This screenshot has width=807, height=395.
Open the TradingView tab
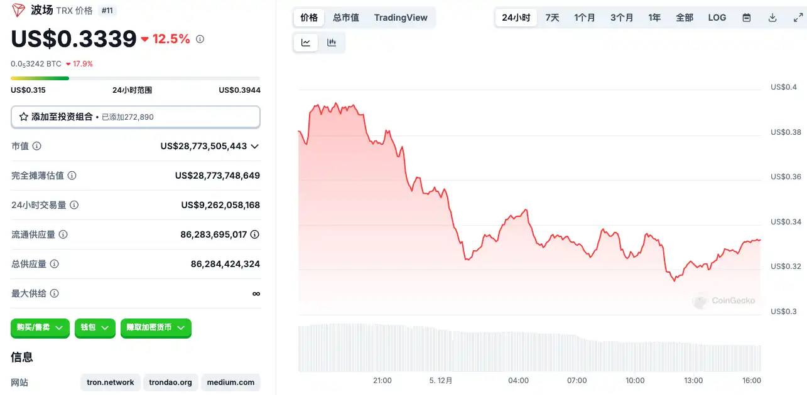click(401, 18)
